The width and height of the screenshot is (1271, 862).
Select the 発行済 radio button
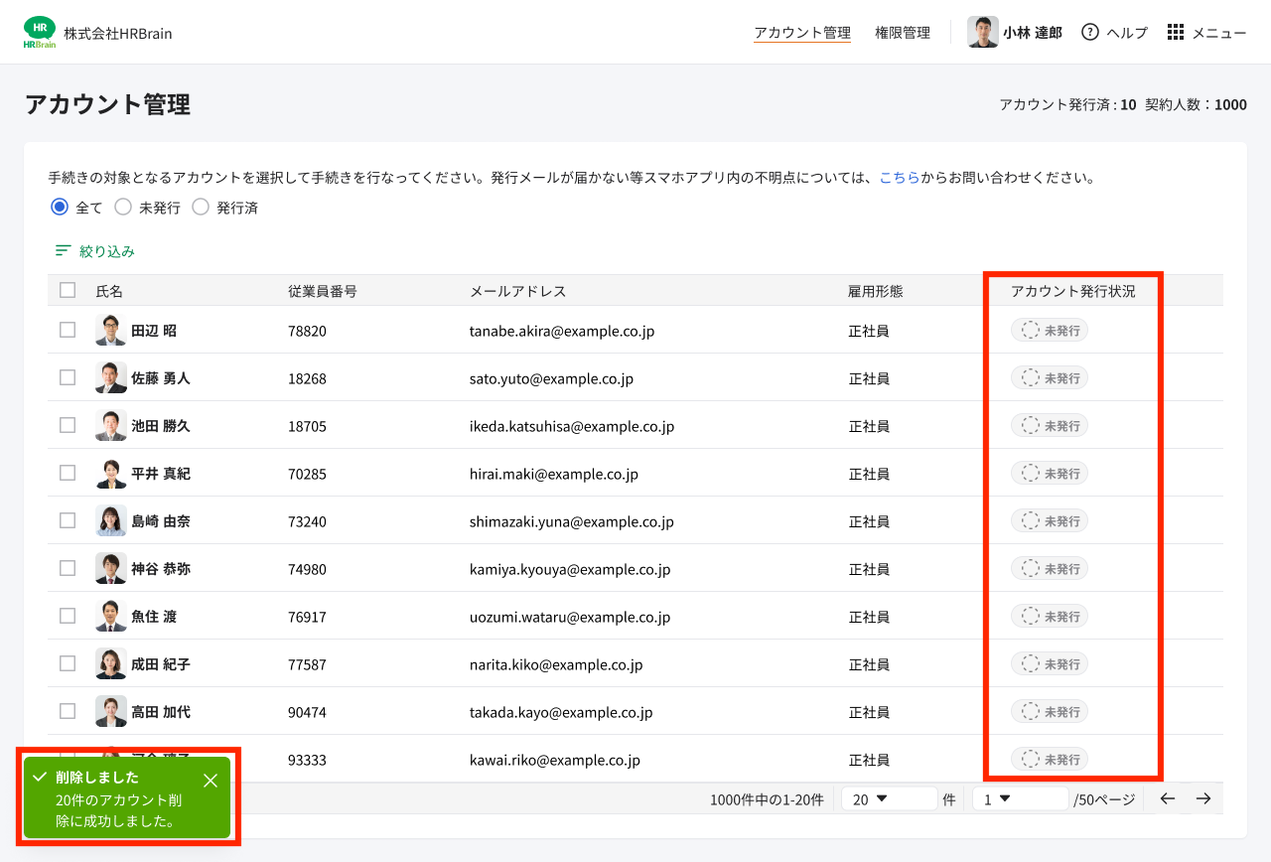(201, 208)
